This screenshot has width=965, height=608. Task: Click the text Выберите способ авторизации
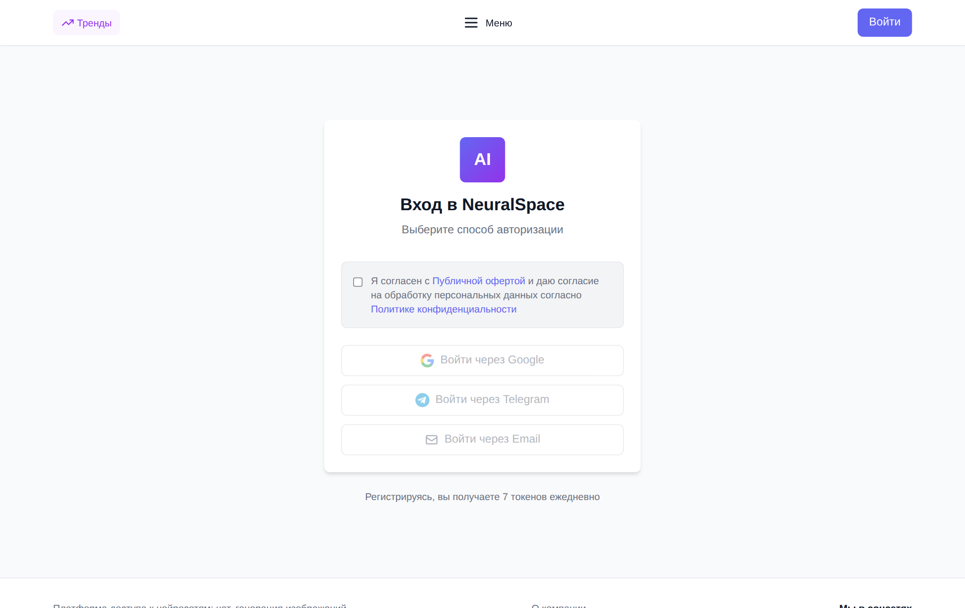pos(482,230)
